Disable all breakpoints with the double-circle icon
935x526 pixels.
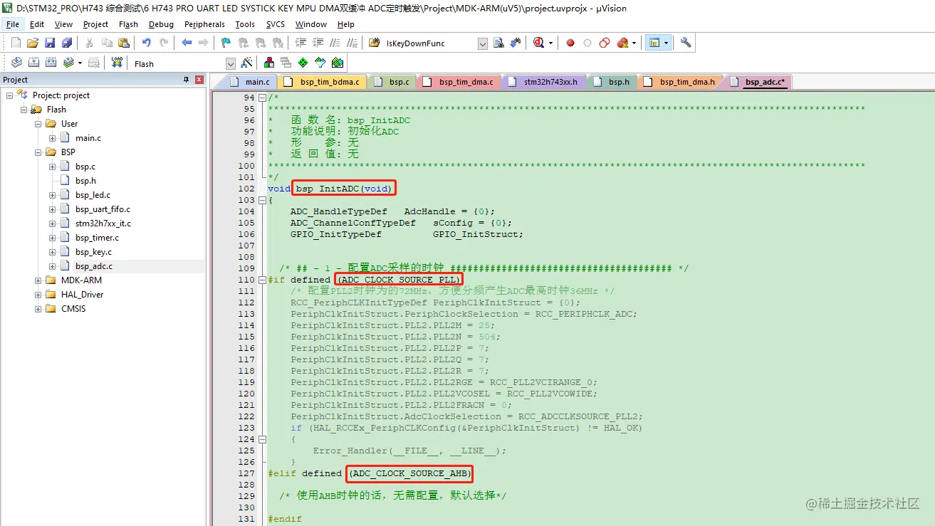[605, 43]
